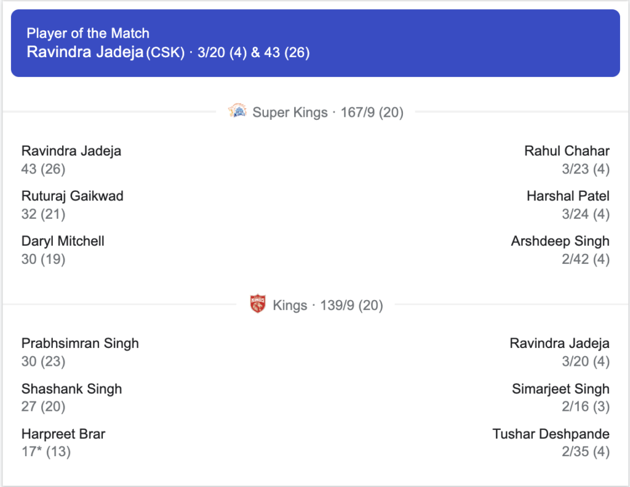Click the Kings 139/9 innings header
This screenshot has height=487, width=630.
pos(316,305)
